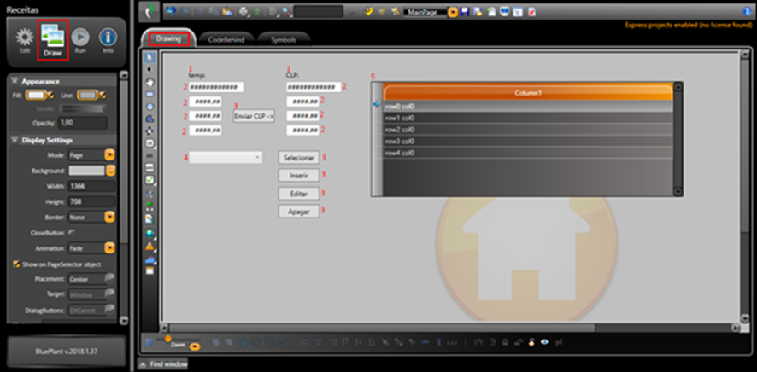757x372 pixels.
Task: Switch to the Symbols tab
Action: [x=283, y=39]
